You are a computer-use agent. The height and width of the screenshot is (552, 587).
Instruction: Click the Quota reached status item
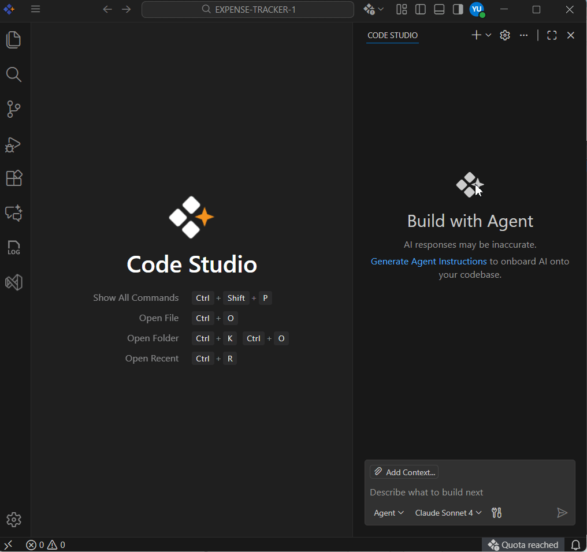[x=523, y=544]
